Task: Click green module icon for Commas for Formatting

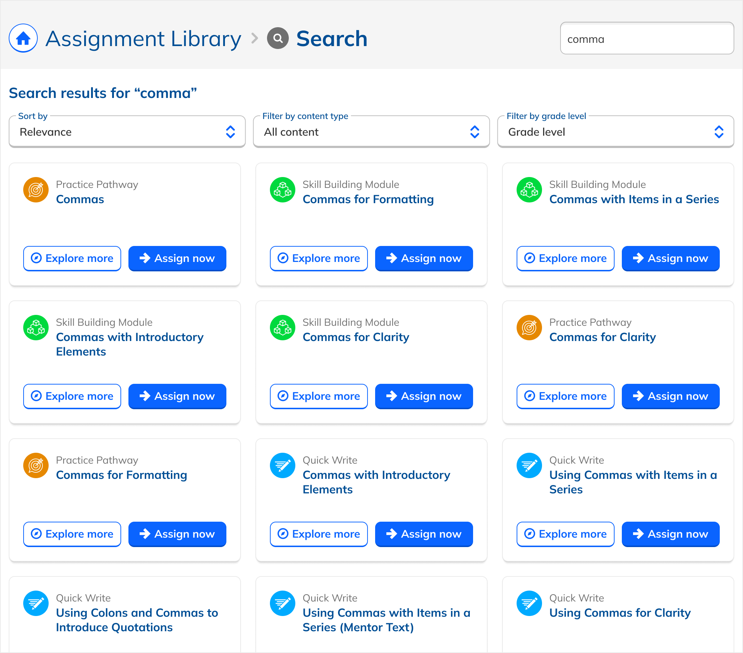Action: coord(283,189)
